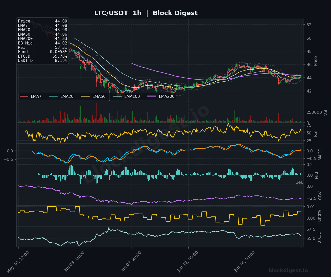
Task: Click the -2.5 OBV axis tick
Action: point(311,198)
